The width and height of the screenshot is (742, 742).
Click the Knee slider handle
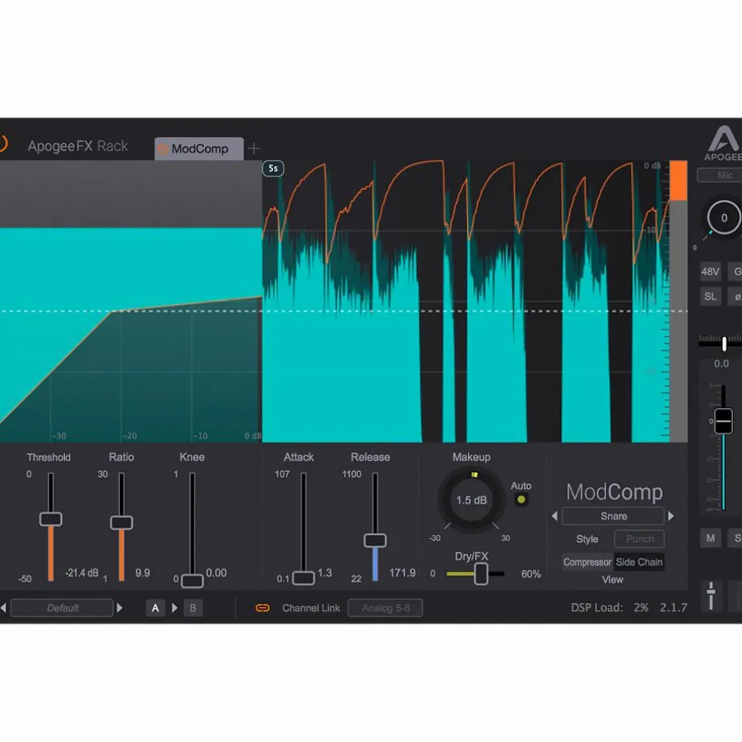click(x=192, y=581)
